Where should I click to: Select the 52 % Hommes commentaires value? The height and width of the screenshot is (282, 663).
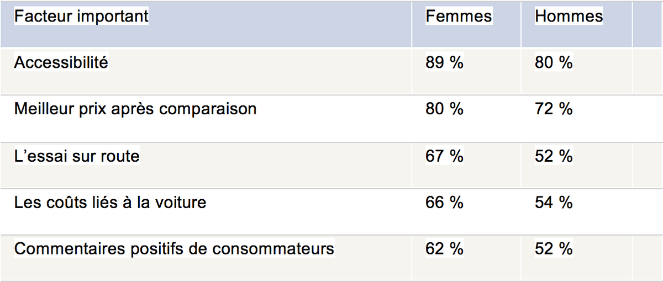tap(554, 249)
